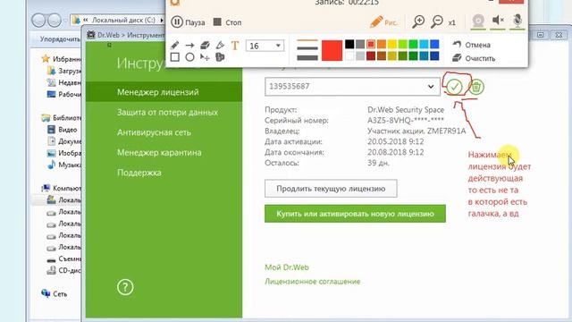Image resolution: width=572 pixels, height=322 pixels.
Task: Select Музыка library in Explorer tree
Action: tap(64, 165)
